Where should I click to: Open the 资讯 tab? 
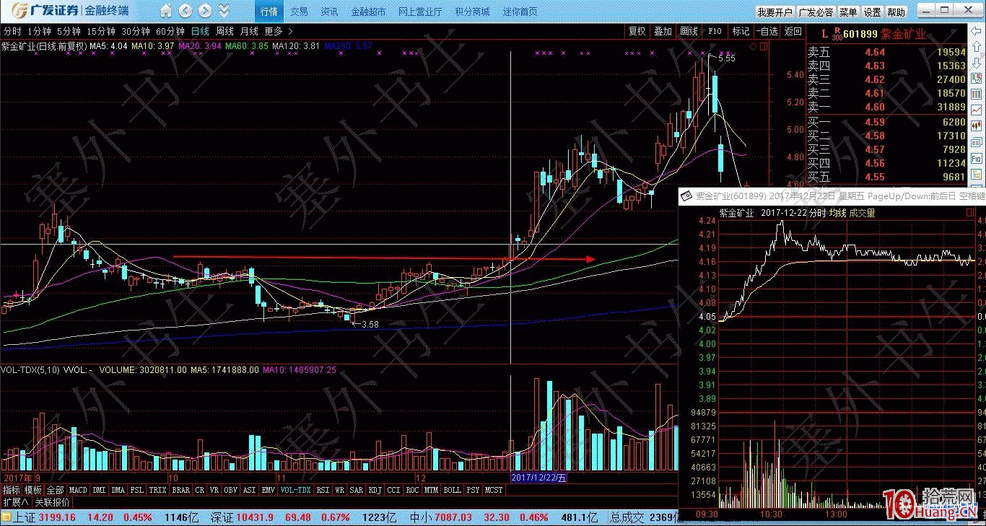coord(329,12)
